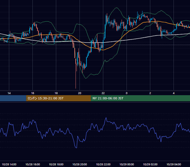
Task: Select the 2 hour axis label
Action: [x=150, y=93]
